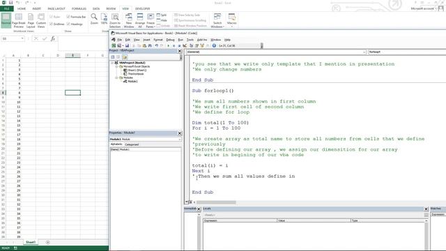The width and height of the screenshot is (446, 251).
Task: Close the Locals window
Action: click(x=426, y=209)
